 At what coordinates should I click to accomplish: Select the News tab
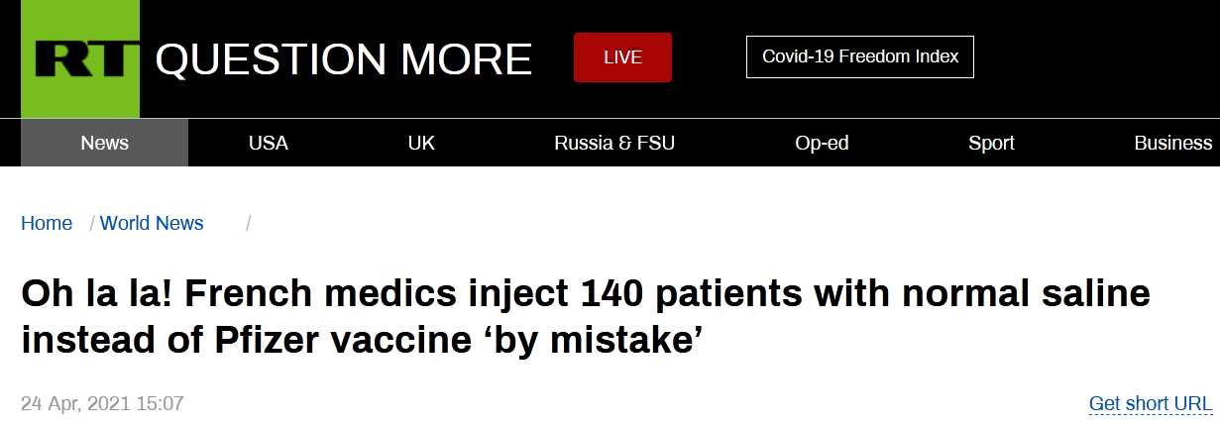pyautogui.click(x=105, y=143)
